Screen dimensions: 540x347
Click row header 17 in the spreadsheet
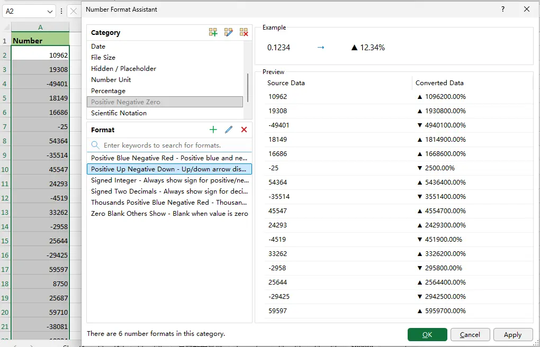[x=5, y=269]
